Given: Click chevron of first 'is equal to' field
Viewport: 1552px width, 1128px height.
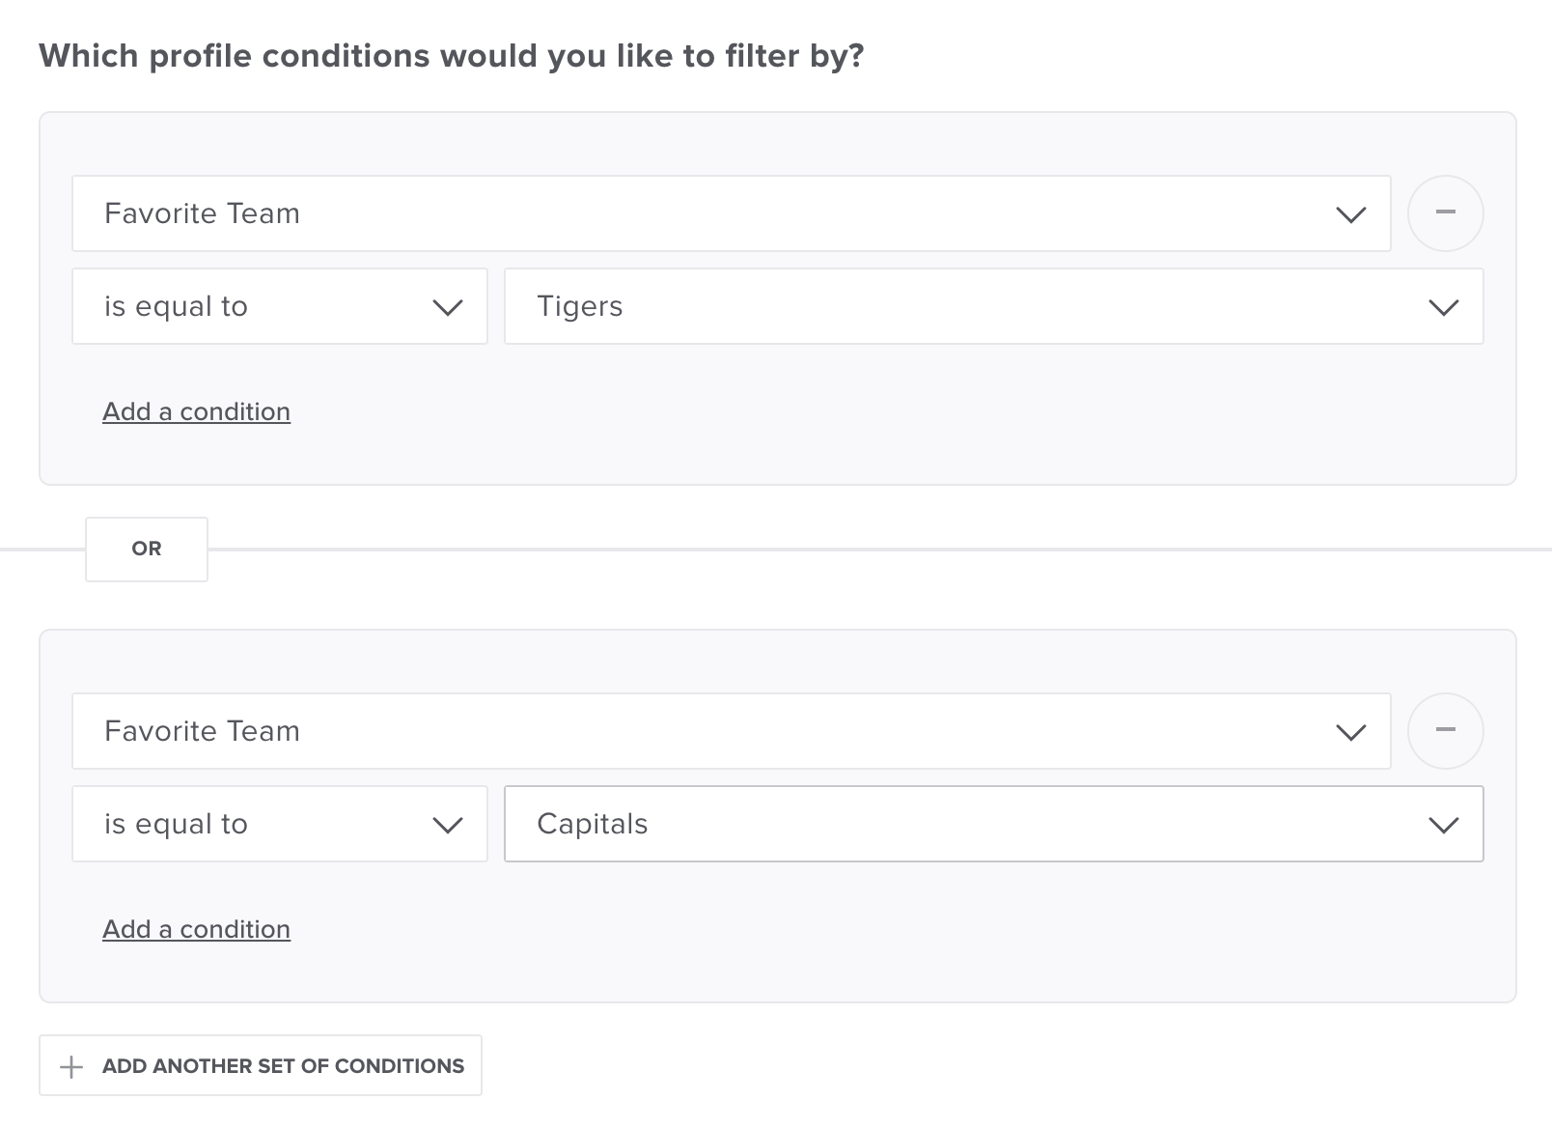Looking at the screenshot, I should coord(448,307).
